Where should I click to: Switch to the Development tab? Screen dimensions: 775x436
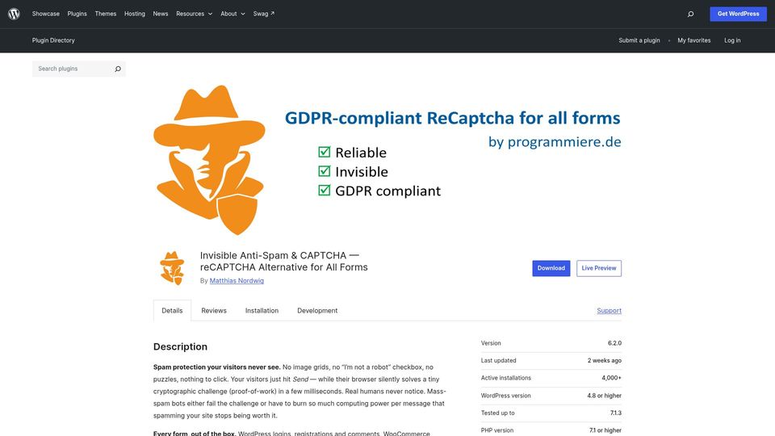[x=317, y=310]
